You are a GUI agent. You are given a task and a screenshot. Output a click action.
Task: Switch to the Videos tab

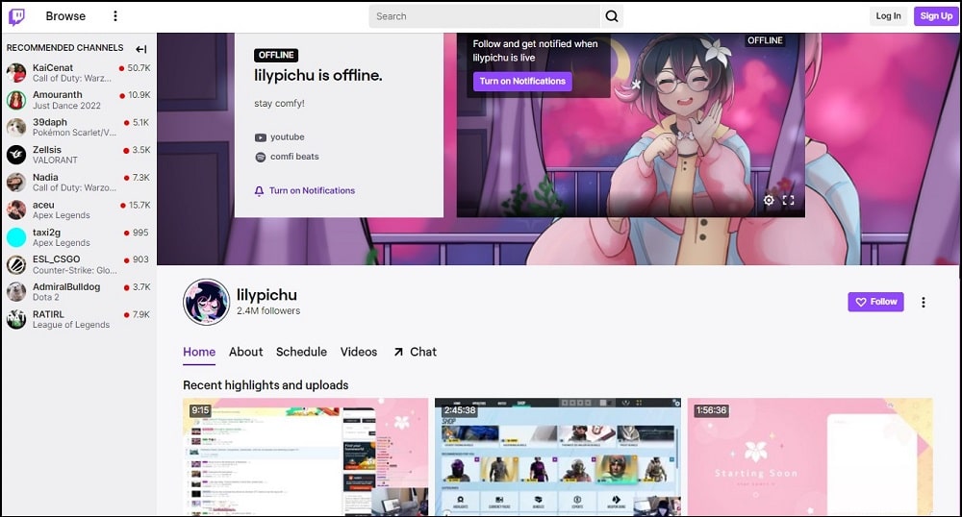pyautogui.click(x=358, y=353)
